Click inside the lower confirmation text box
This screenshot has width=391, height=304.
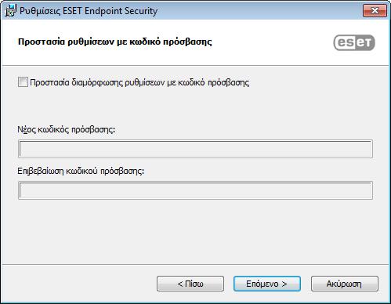(x=195, y=190)
